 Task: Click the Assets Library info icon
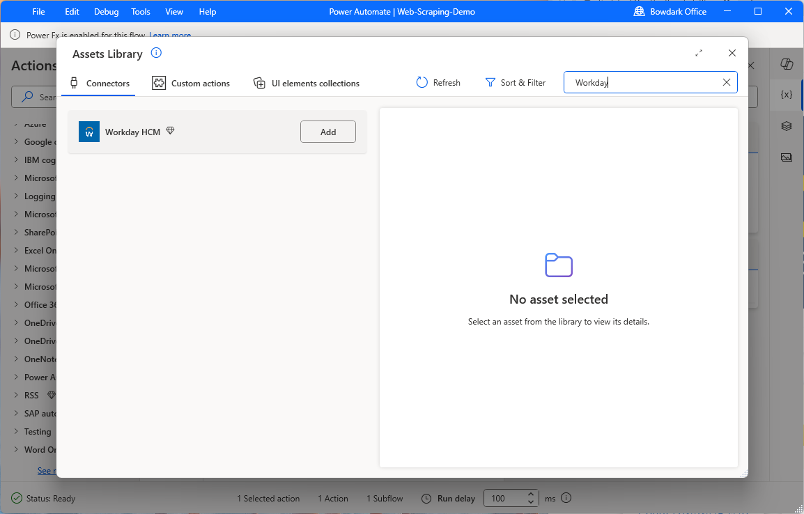(156, 53)
